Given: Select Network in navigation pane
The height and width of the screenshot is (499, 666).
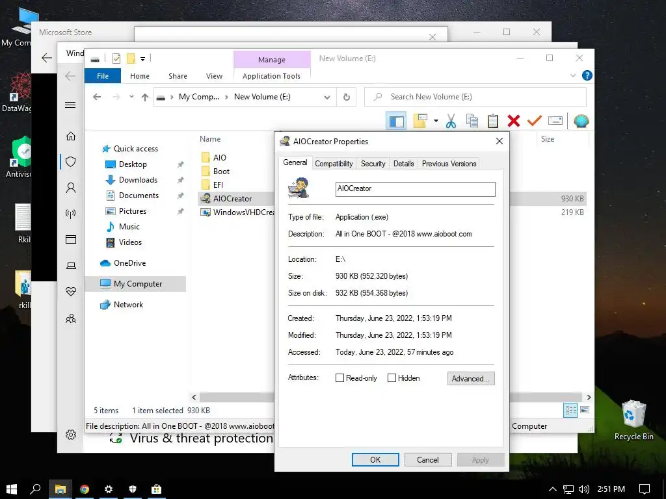Looking at the screenshot, I should click(128, 305).
